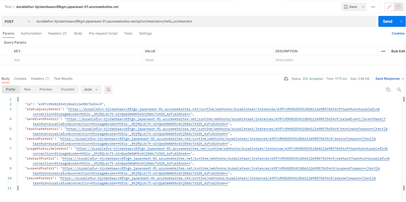Open the Send button dropdown arrow
406x202 pixels.
click(401, 21)
